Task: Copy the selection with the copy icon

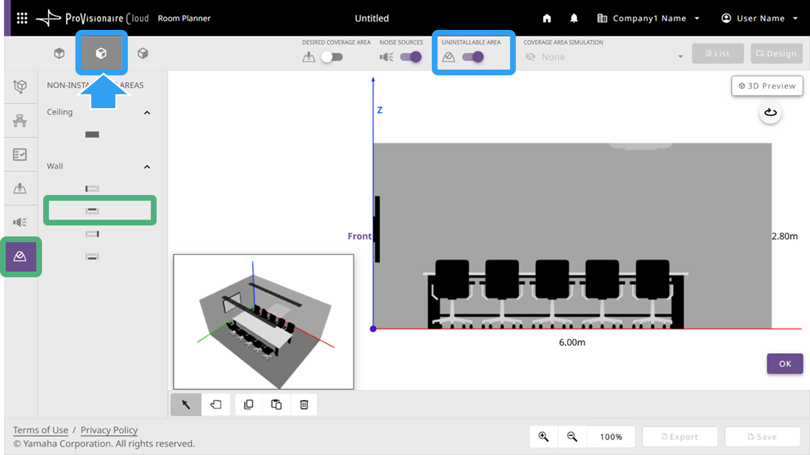Action: coord(249,405)
